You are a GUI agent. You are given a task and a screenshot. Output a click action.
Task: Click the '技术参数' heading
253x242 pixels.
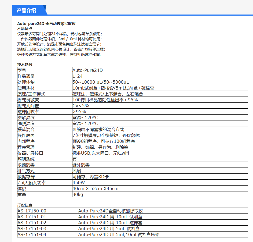pos(25,65)
